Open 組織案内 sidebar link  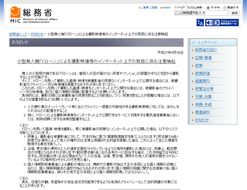[202, 81]
